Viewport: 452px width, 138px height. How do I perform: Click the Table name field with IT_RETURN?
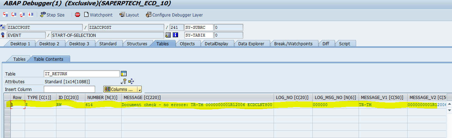click(x=81, y=74)
